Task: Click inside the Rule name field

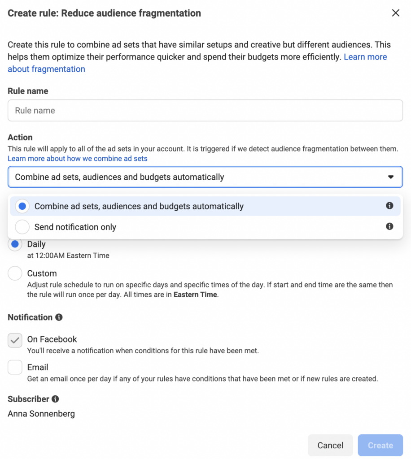Action: click(205, 110)
